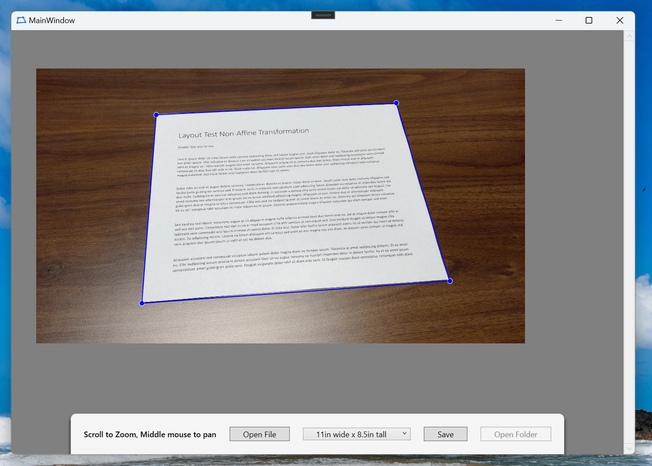This screenshot has height=466, width=652.
Task: Click the Open Folder button
Action: 515,434
